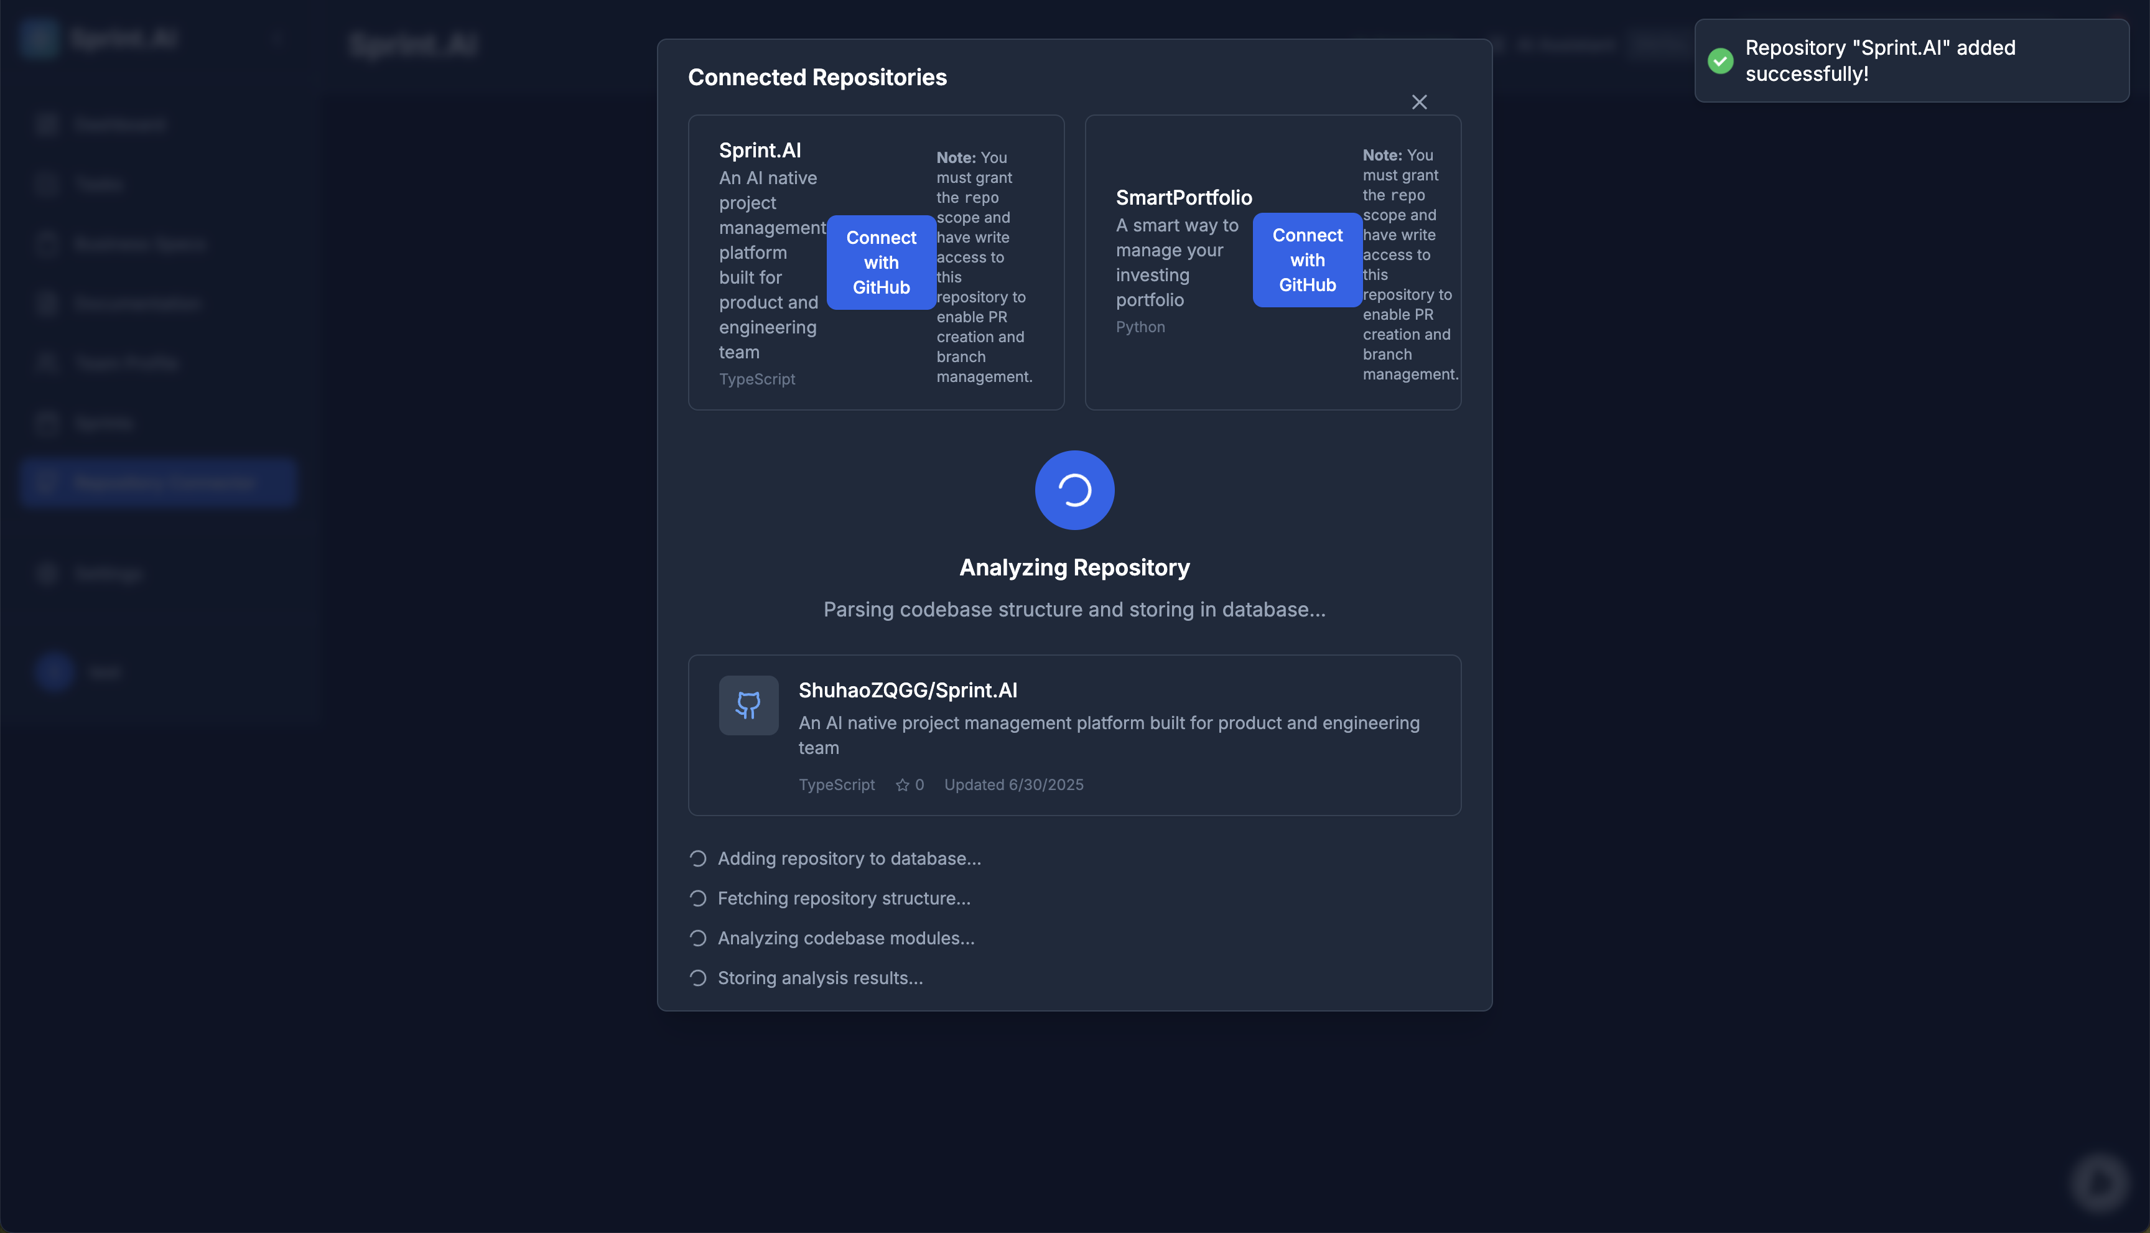
Task: Click the green checkmark in the success toast
Action: pos(1720,61)
